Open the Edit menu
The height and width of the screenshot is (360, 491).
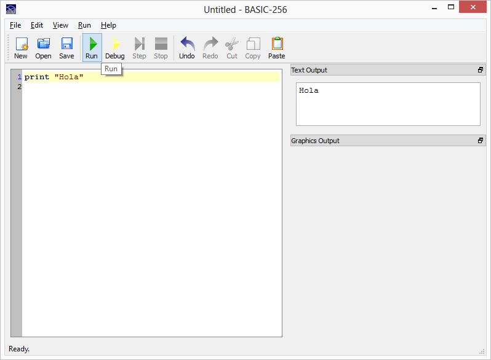pos(37,25)
